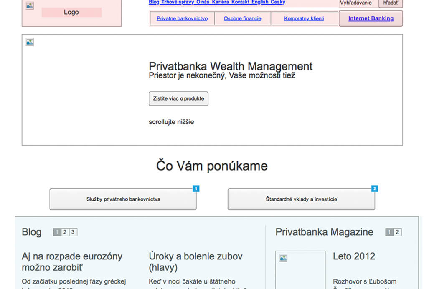Click the Priestor je nekonečný subtitle text

pos(222,75)
